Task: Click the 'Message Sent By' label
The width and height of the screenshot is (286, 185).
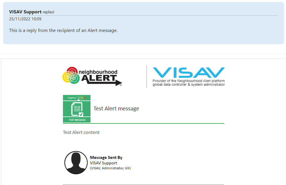Action: point(106,157)
